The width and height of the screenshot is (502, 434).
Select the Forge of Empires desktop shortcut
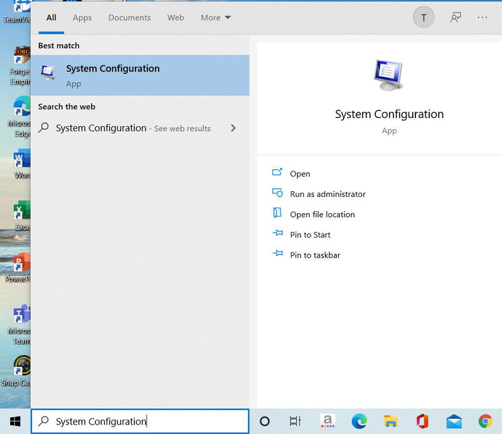pos(20,66)
